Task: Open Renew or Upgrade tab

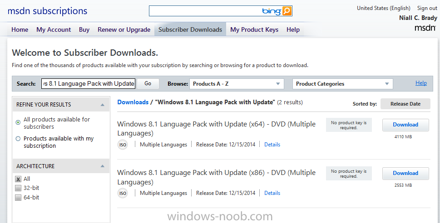Action: point(124,30)
